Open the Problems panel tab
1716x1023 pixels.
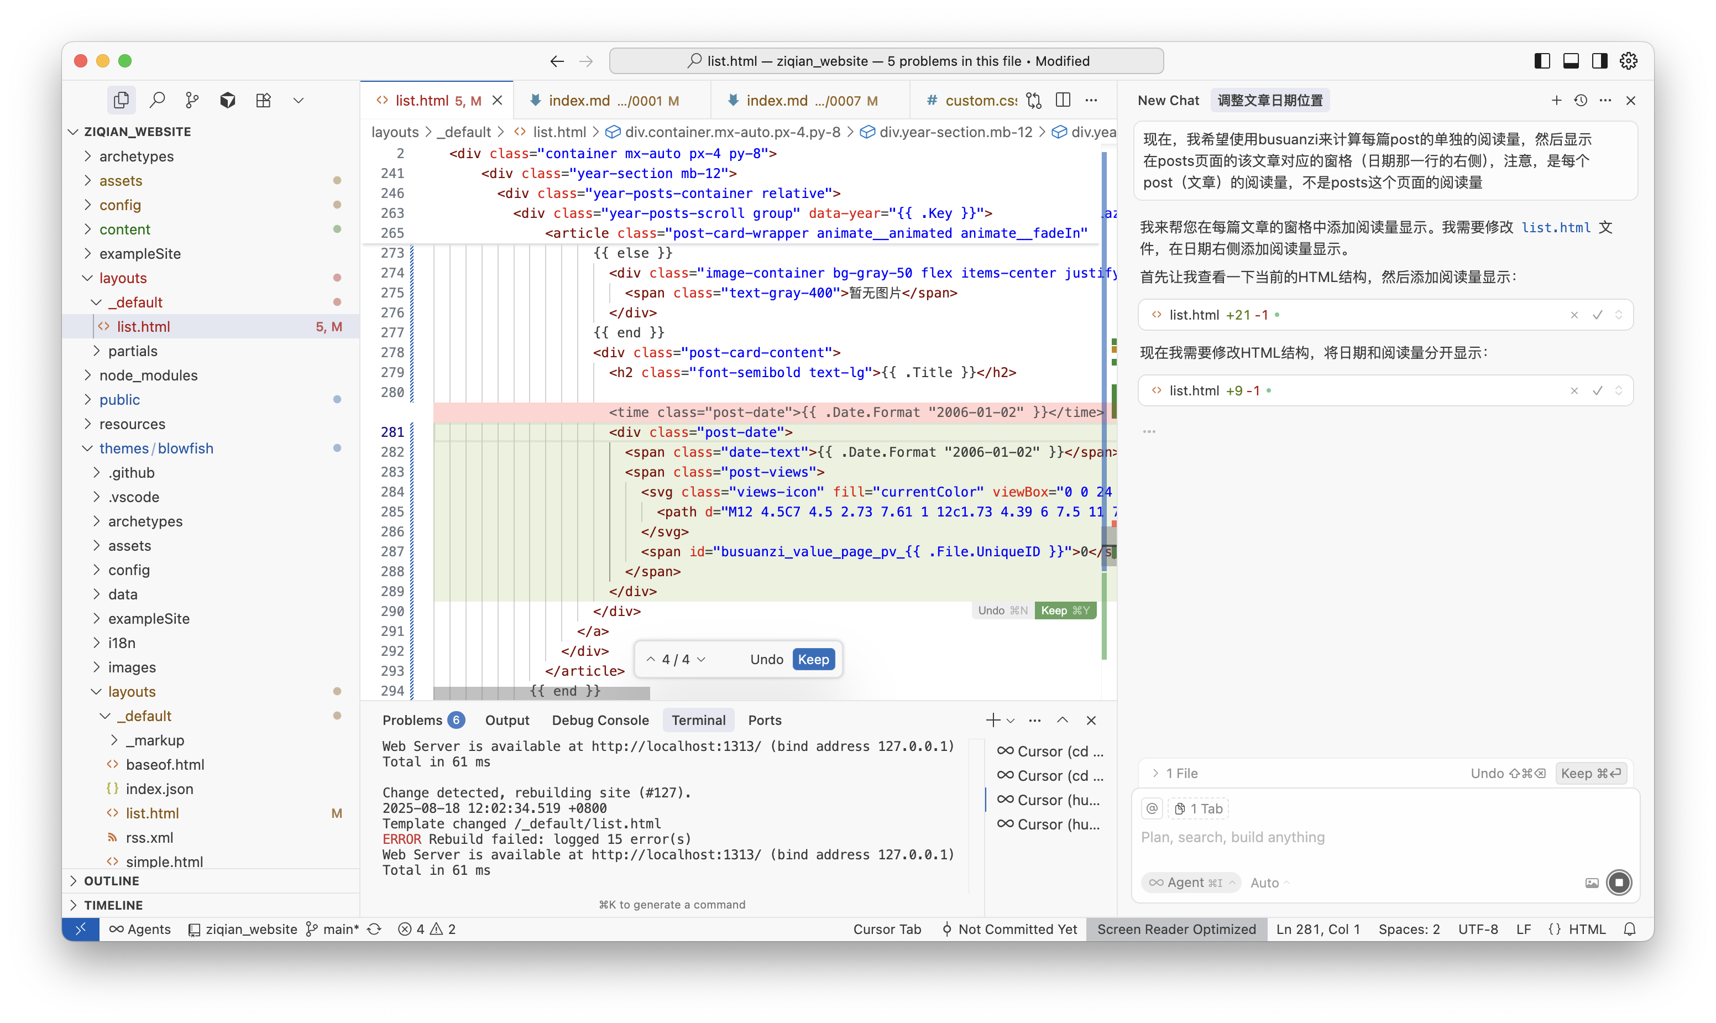coord(423,721)
